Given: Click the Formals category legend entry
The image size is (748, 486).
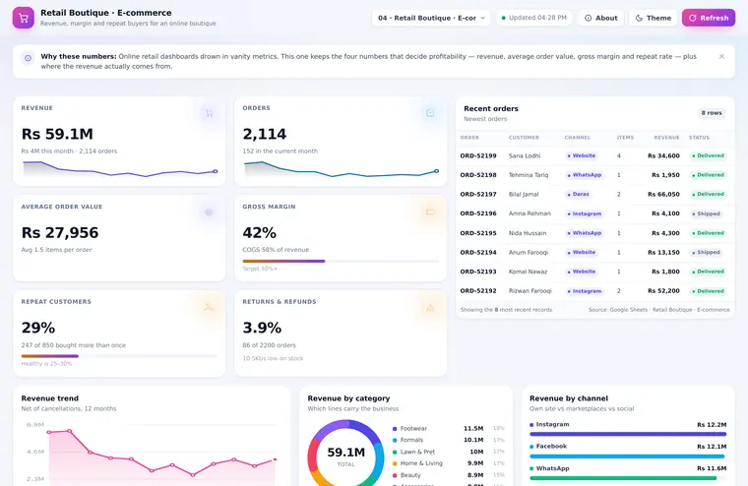Looking at the screenshot, I should 448,440.
